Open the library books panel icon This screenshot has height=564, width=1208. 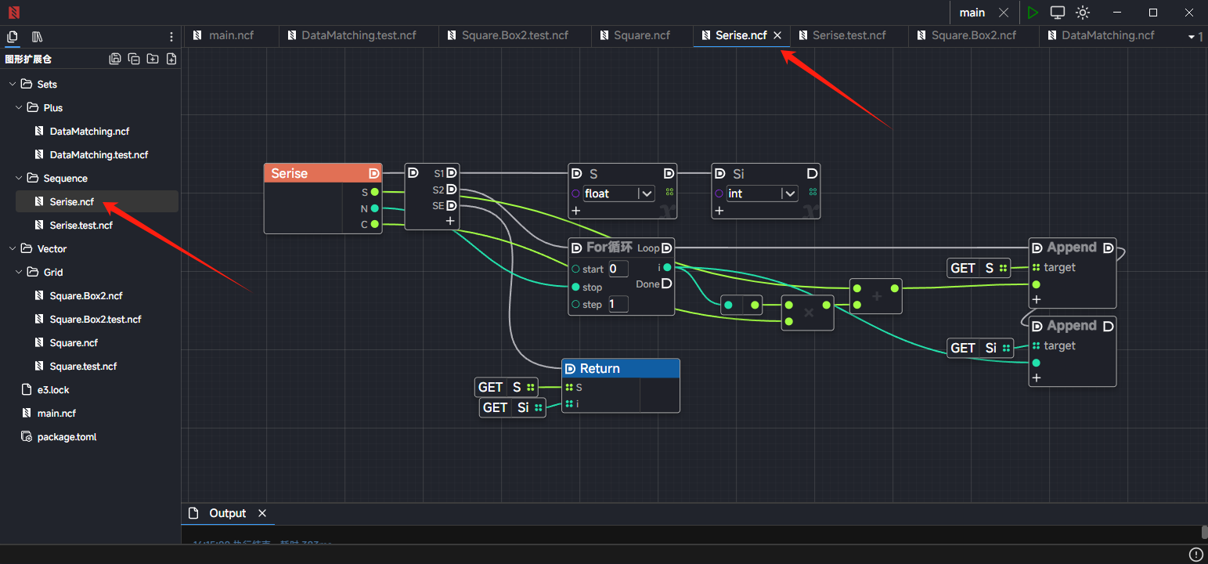37,37
